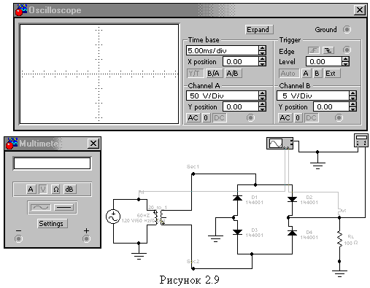Click the Channel B input terminal
Viewport: 370px width, 288px height.
pyautogui.click(x=339, y=118)
